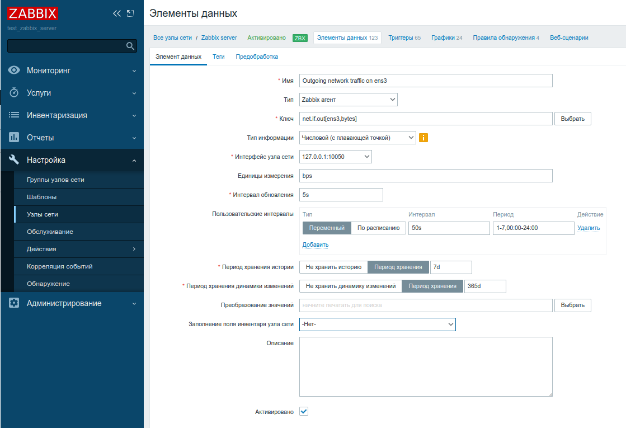Viewport: 626px width, 428px height.
Task: Click the trends storage field 365d
Action: [485, 286]
